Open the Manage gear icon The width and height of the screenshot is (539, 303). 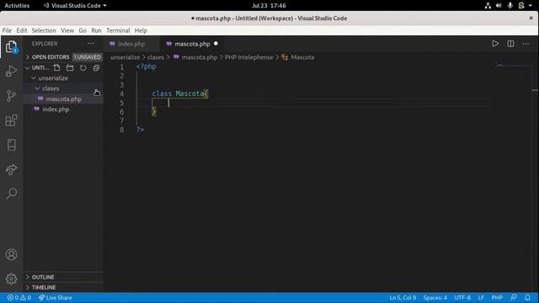(11, 279)
